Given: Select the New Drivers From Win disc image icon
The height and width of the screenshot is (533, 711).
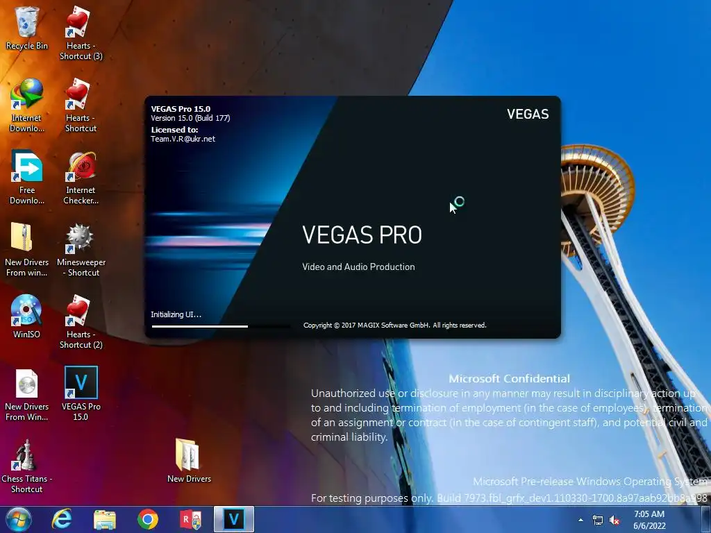Looking at the screenshot, I should tap(27, 394).
